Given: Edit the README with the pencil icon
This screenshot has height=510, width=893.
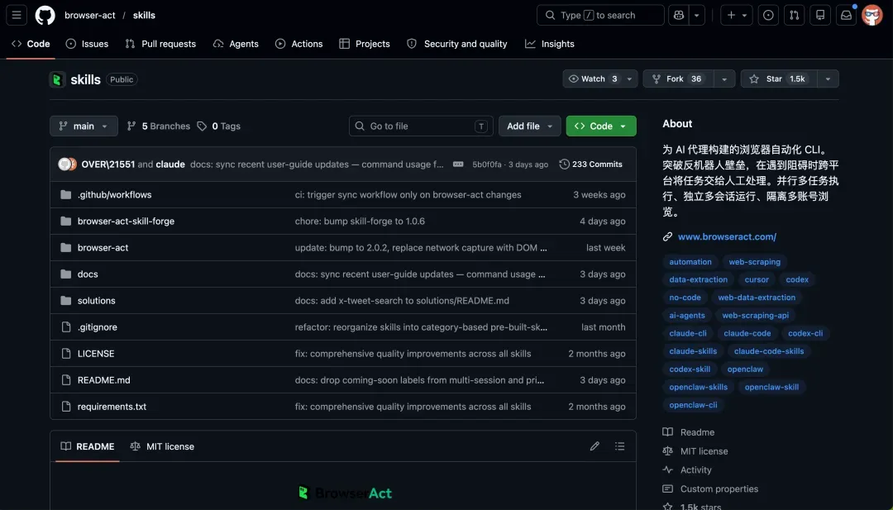Looking at the screenshot, I should click(x=595, y=446).
